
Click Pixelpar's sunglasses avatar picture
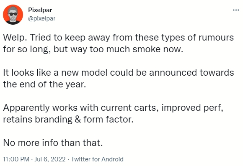click(x=13, y=15)
